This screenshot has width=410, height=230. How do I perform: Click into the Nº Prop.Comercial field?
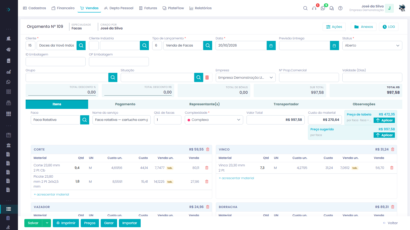309,77
